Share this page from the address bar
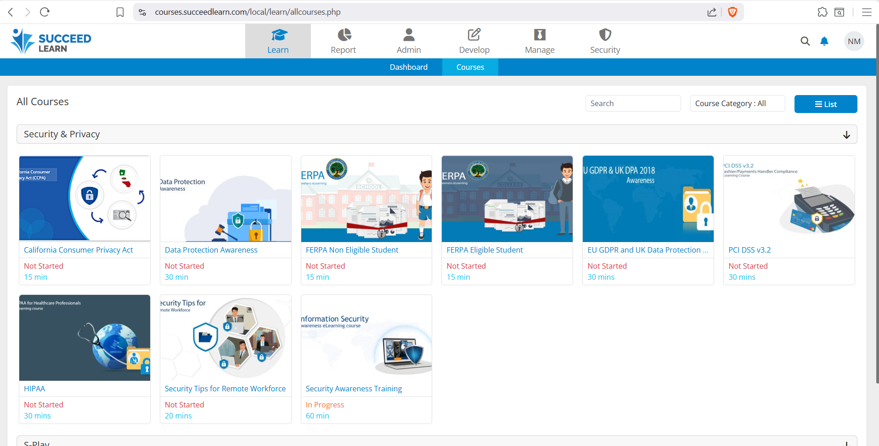879x446 pixels. (712, 12)
